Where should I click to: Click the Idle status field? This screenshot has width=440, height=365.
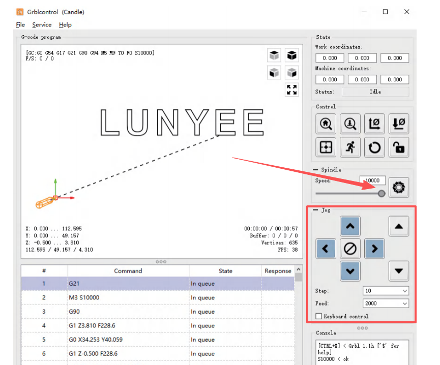375,92
